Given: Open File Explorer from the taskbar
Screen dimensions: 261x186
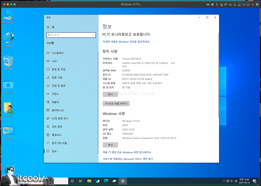Looking at the screenshot, I should [x=89, y=181].
